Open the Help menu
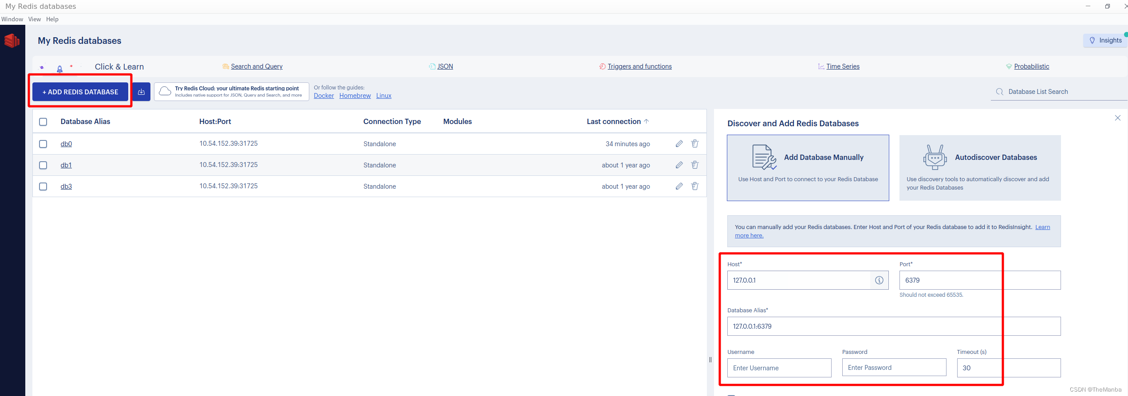The image size is (1128, 396). click(x=52, y=19)
